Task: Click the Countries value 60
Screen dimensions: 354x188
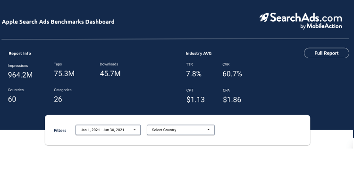Action: 12,99
